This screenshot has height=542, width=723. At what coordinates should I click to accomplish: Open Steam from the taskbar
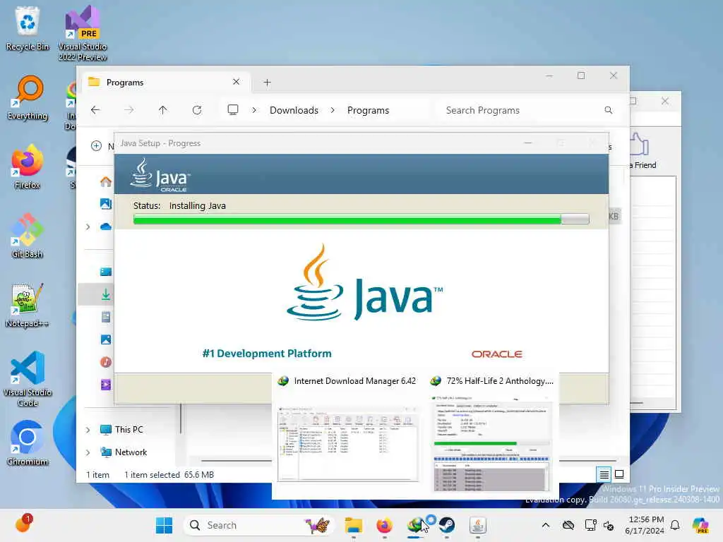[446, 525]
